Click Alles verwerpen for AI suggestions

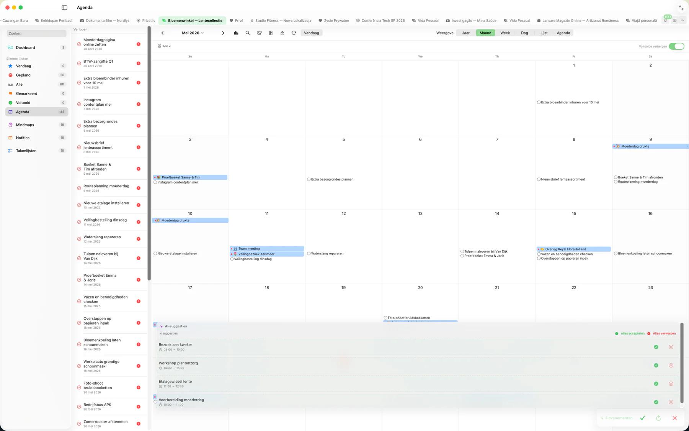(x=661, y=333)
